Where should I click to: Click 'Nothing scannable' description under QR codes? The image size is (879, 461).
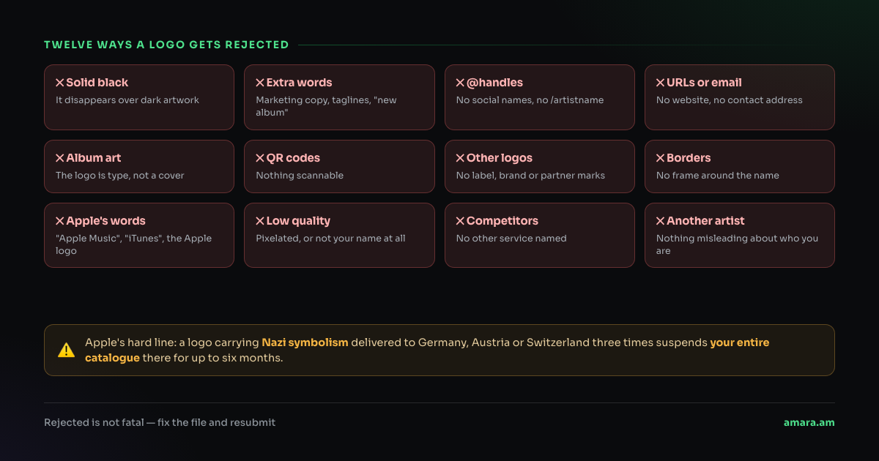(300, 176)
